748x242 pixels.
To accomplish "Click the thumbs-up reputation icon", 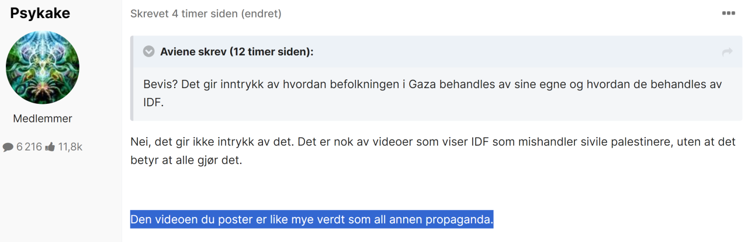I will 50,147.
